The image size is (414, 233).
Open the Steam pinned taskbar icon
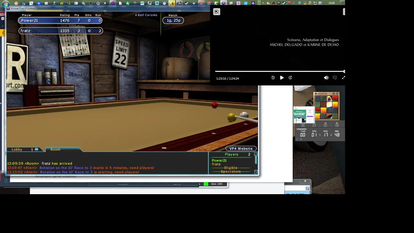pos(187,3)
